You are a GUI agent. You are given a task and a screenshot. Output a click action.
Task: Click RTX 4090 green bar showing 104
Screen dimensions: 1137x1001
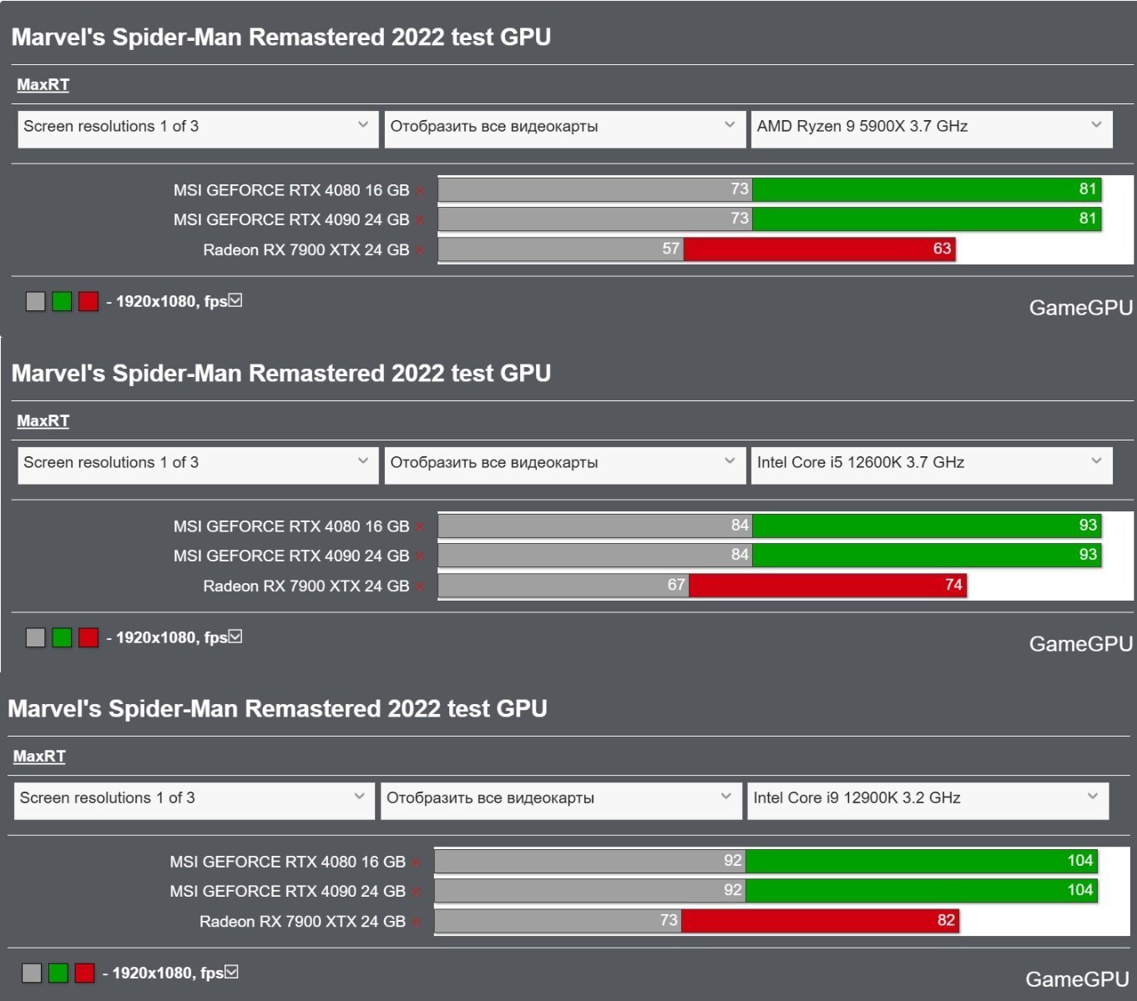click(x=922, y=891)
